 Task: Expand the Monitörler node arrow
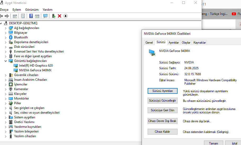tap(6, 99)
